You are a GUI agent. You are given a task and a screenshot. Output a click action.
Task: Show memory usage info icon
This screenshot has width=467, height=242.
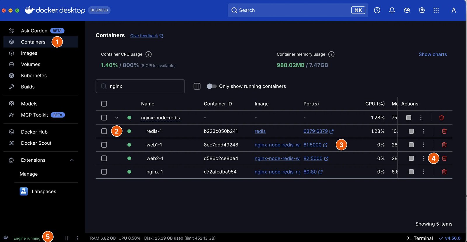click(331, 54)
